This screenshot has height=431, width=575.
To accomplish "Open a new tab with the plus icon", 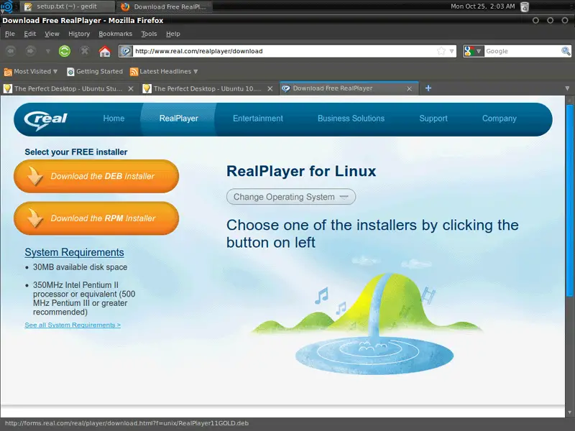I will 428,88.
